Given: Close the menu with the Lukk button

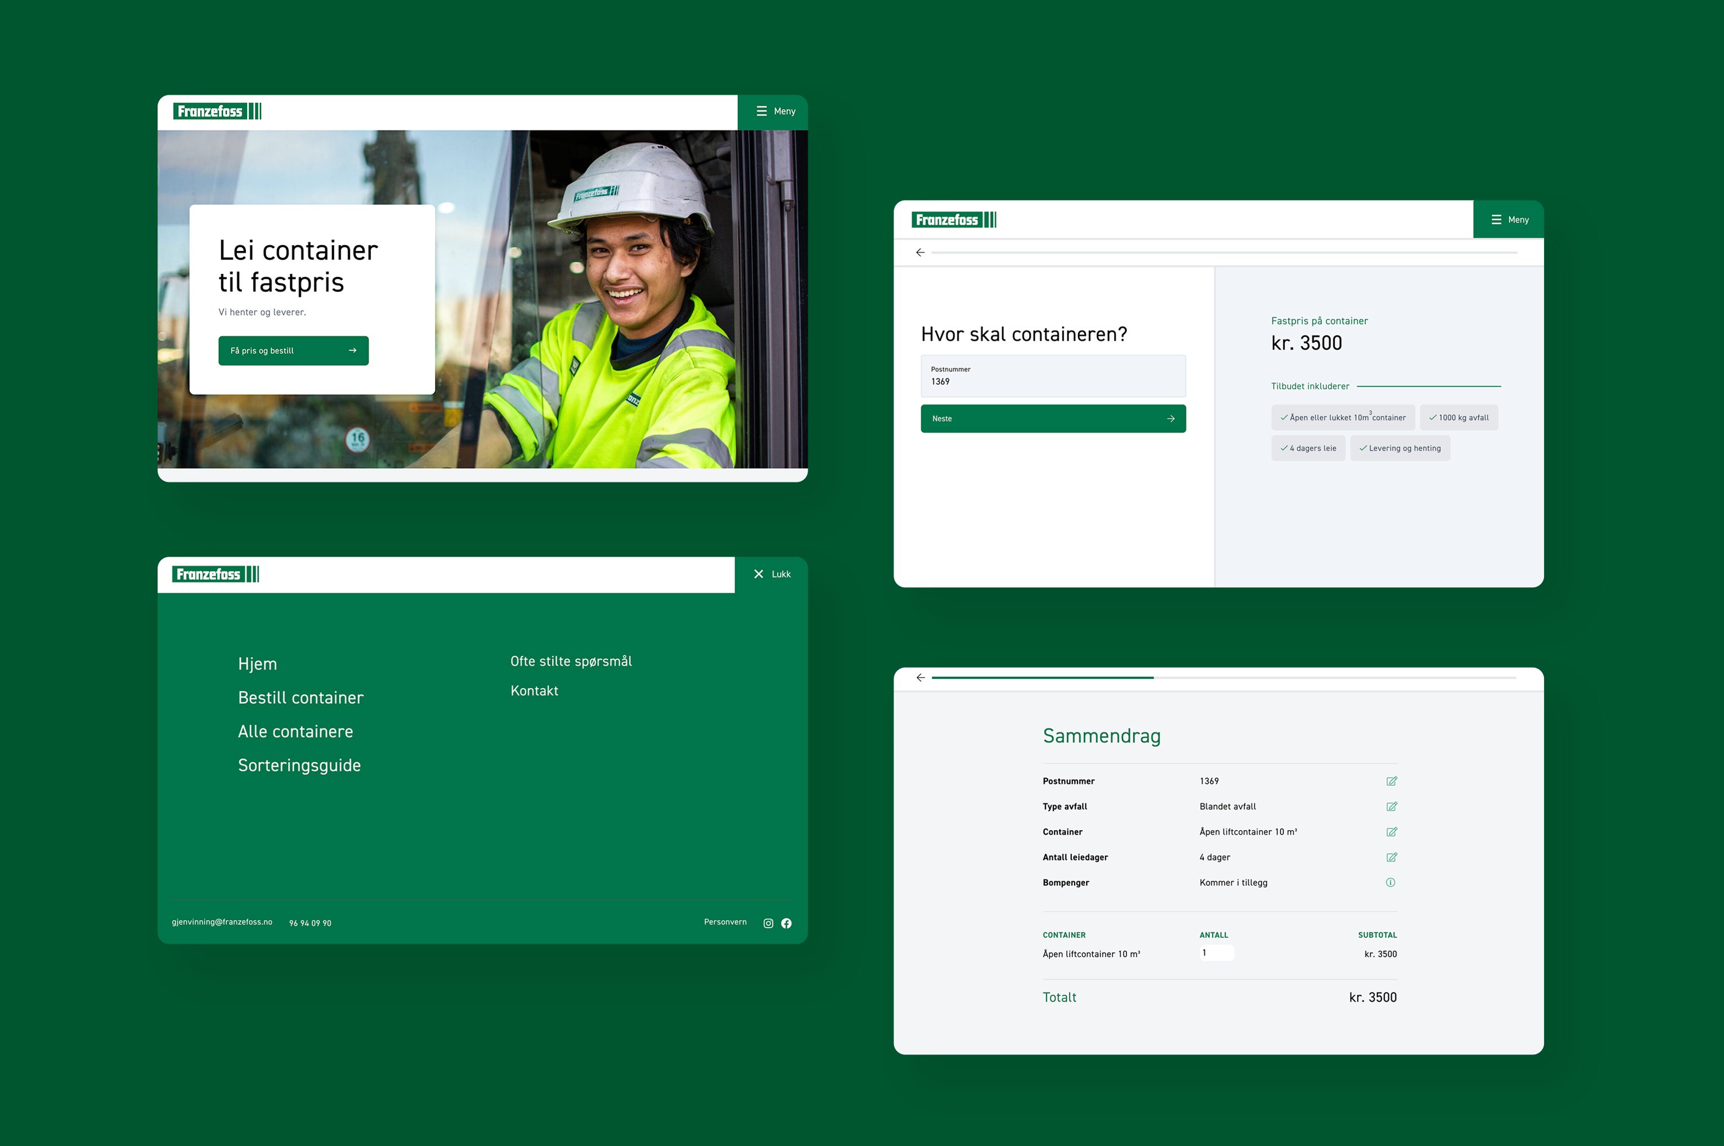Looking at the screenshot, I should (x=771, y=574).
